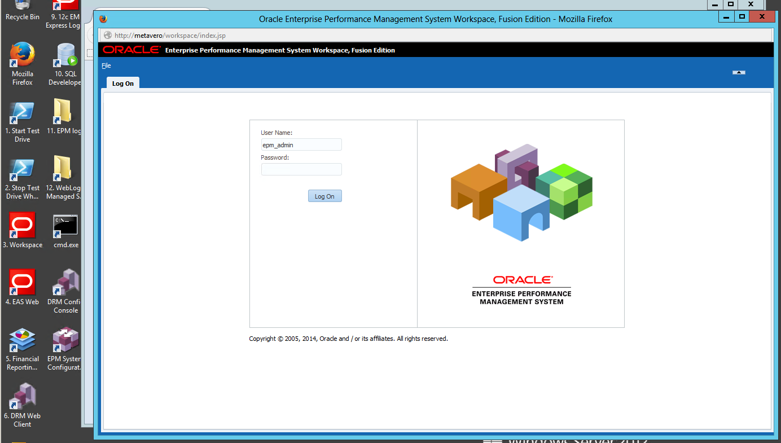The width and height of the screenshot is (781, 443).
Task: Select the 1. Start Test Drive shortcut
Action: point(23,121)
